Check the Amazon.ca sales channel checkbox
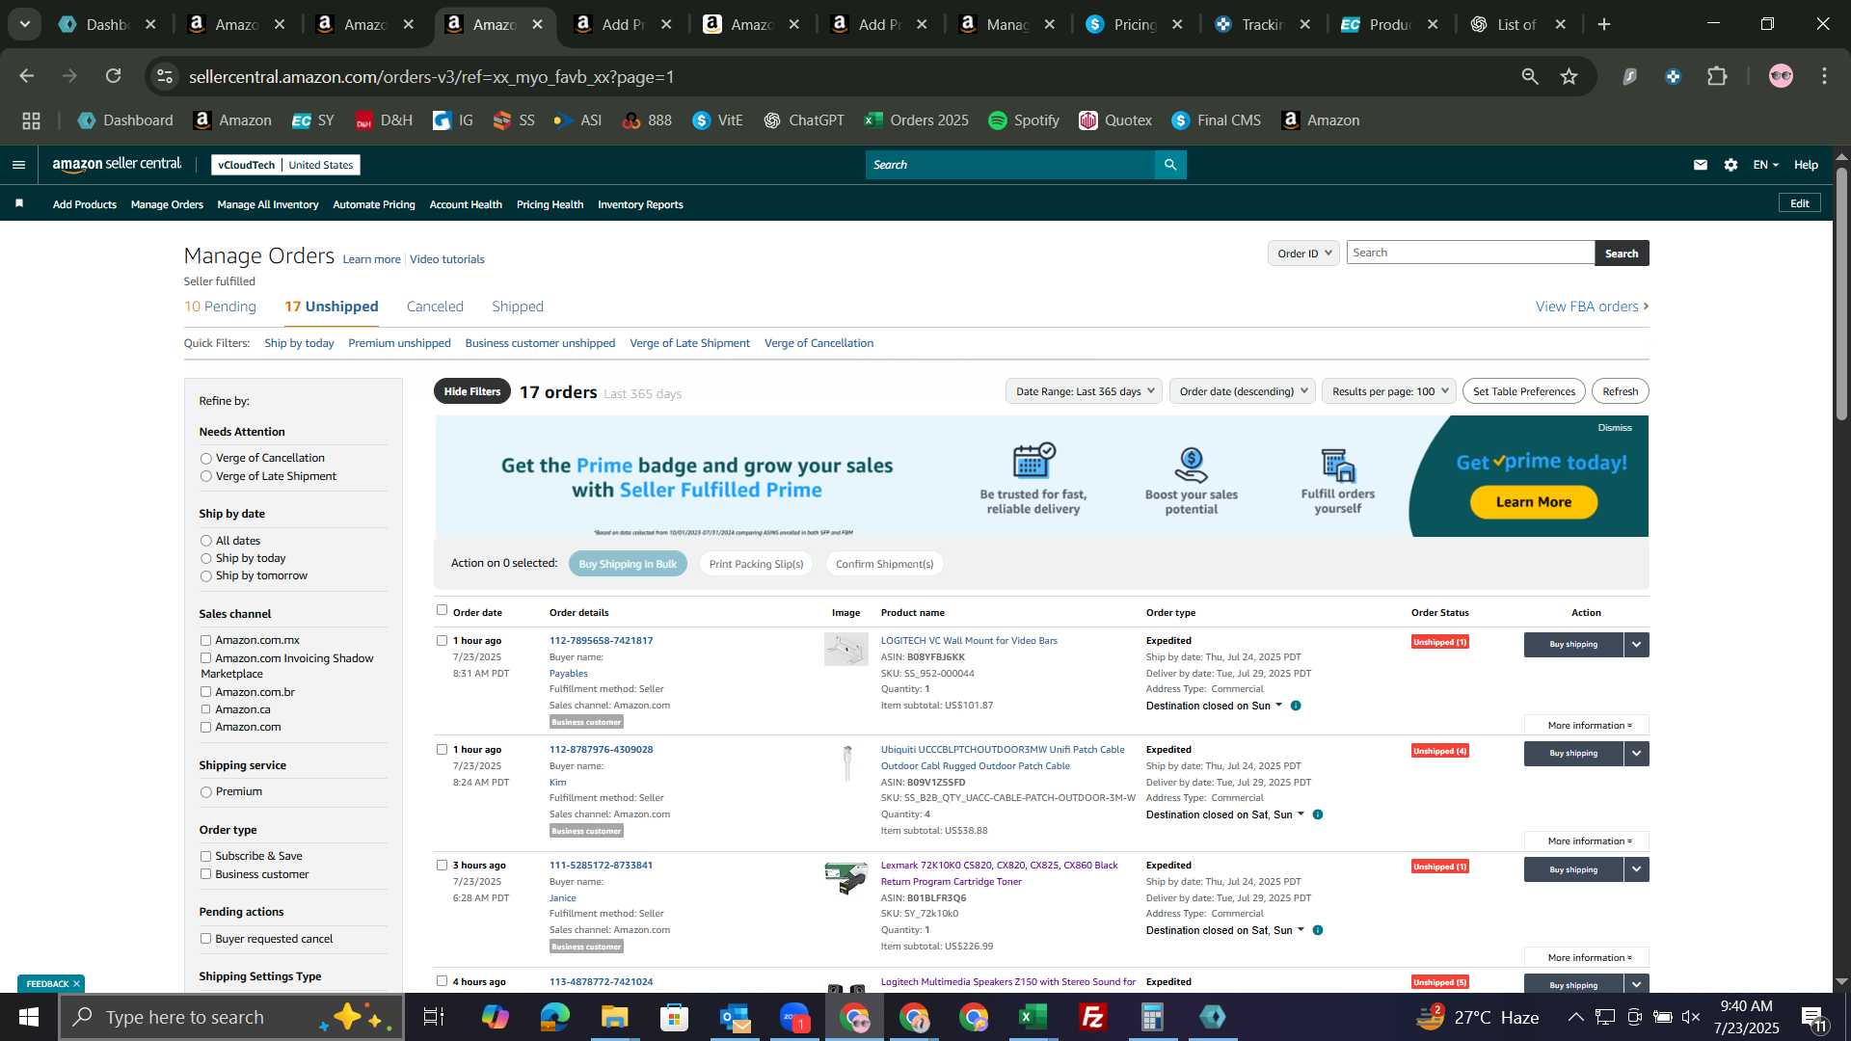 click(x=205, y=709)
